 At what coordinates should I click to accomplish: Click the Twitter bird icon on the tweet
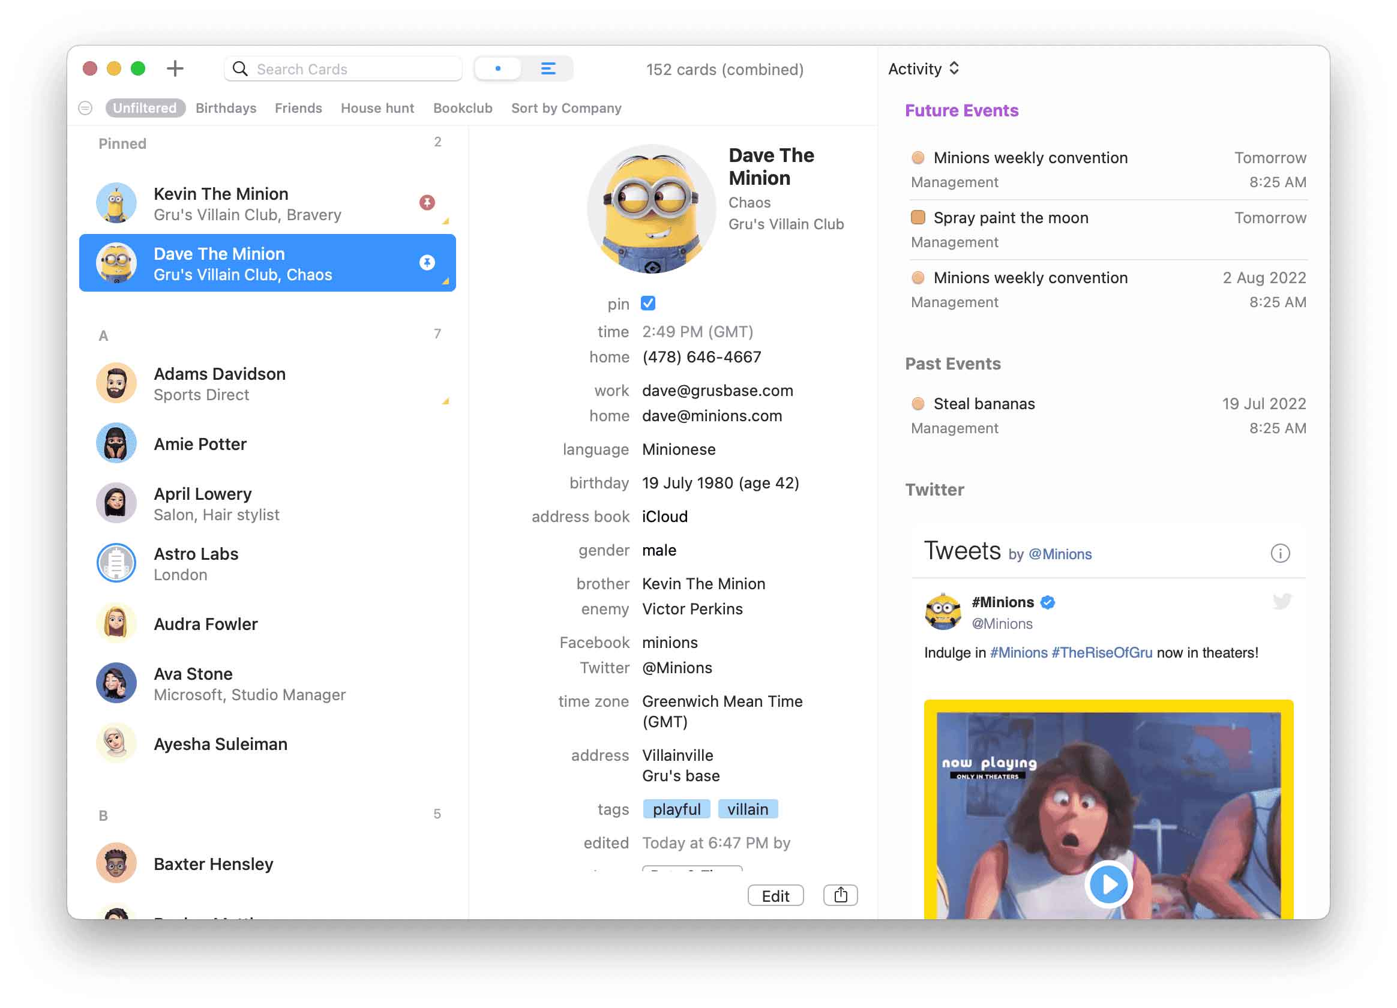coord(1282,602)
